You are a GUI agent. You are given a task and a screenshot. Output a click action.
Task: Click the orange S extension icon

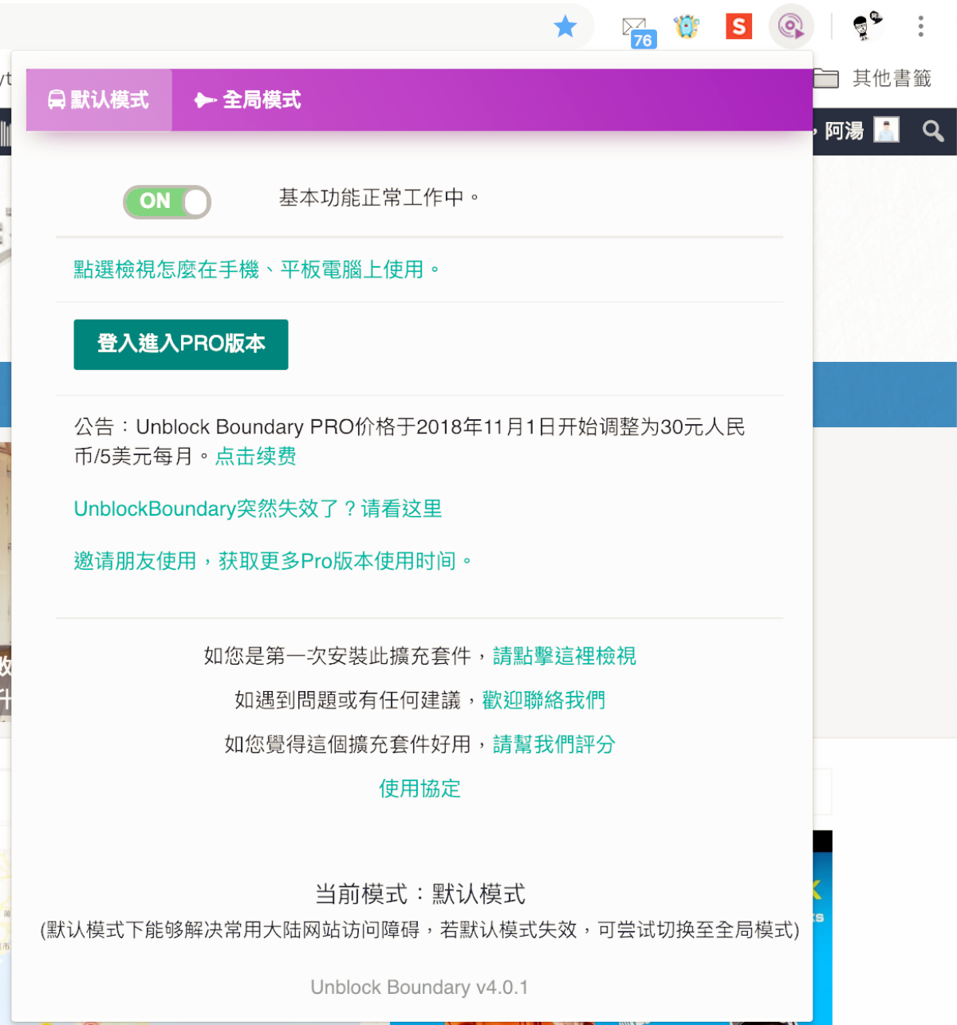(738, 27)
